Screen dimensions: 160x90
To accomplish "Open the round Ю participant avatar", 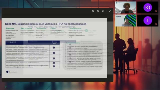I will [148, 7].
